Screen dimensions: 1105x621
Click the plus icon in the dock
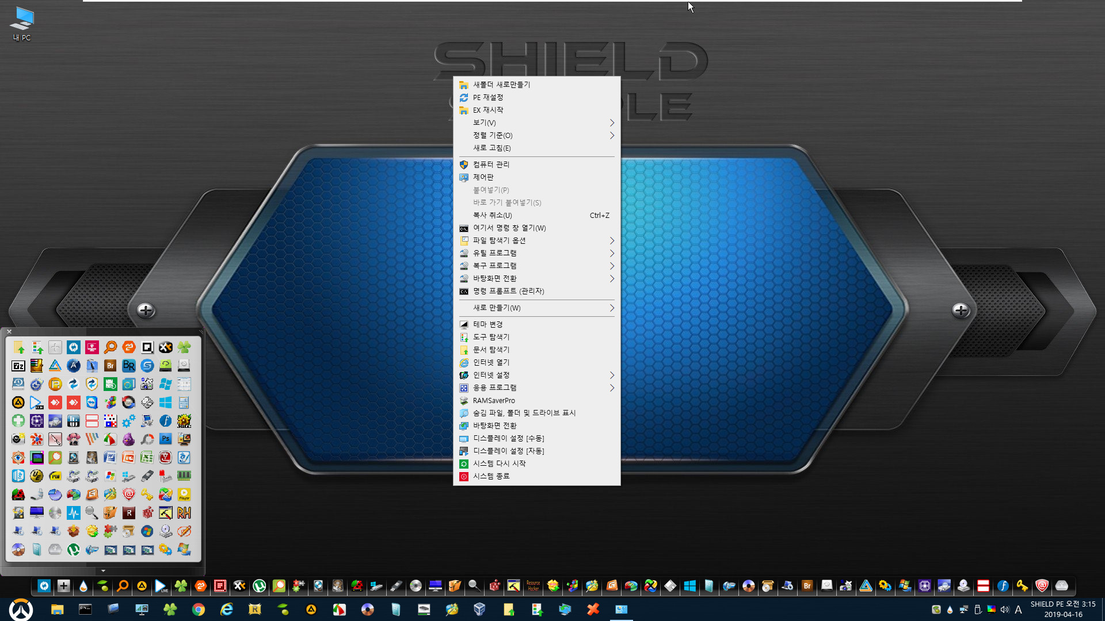point(64,586)
